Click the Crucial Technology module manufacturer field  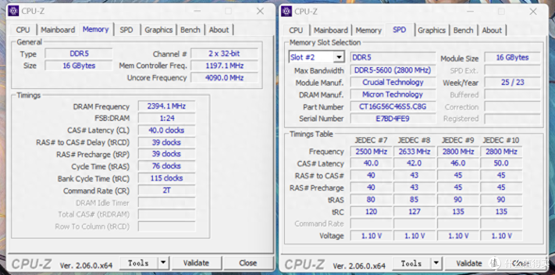[393, 83]
